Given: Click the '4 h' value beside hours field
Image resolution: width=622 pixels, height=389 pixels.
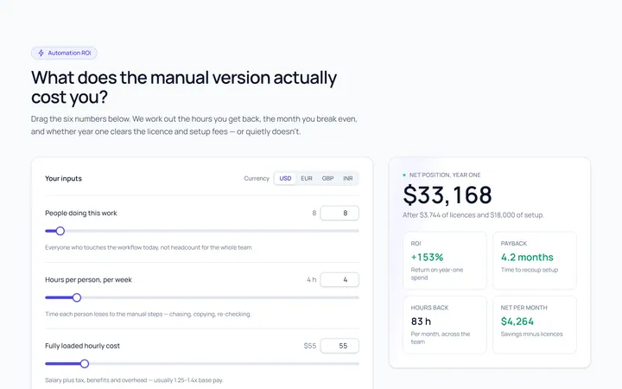Looking at the screenshot, I should pos(311,280).
